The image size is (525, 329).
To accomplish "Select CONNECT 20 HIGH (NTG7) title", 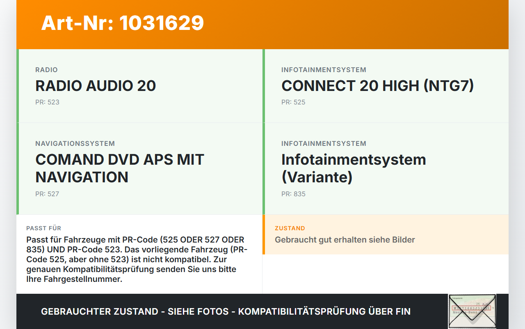I will pyautogui.click(x=377, y=86).
